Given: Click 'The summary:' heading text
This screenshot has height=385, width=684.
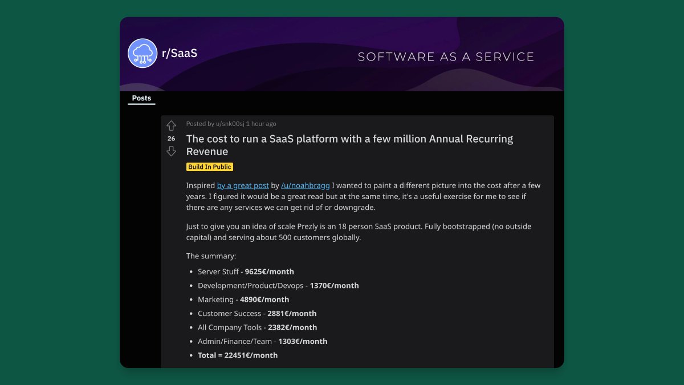Looking at the screenshot, I should pyautogui.click(x=211, y=256).
